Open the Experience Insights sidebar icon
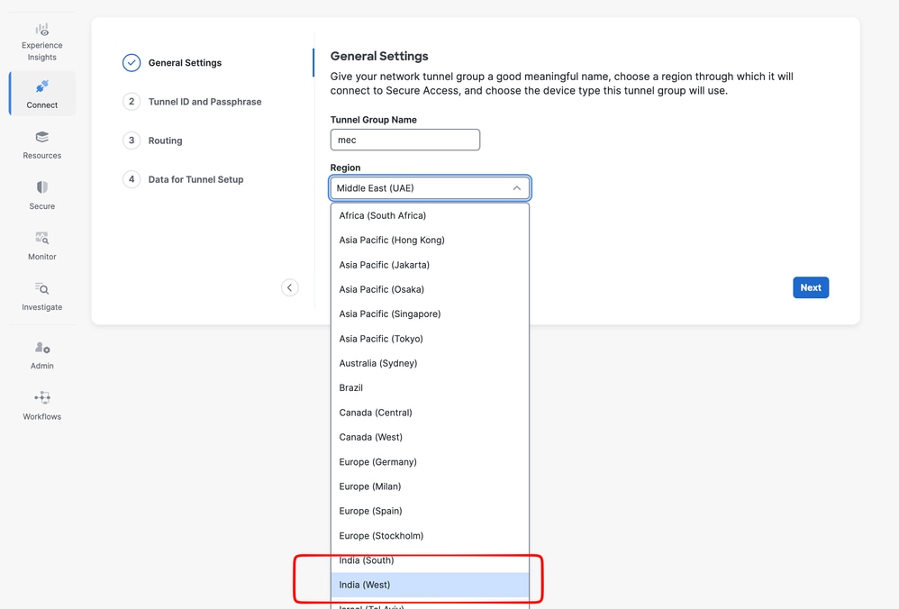Image resolution: width=899 pixels, height=609 pixels. pyautogui.click(x=42, y=31)
